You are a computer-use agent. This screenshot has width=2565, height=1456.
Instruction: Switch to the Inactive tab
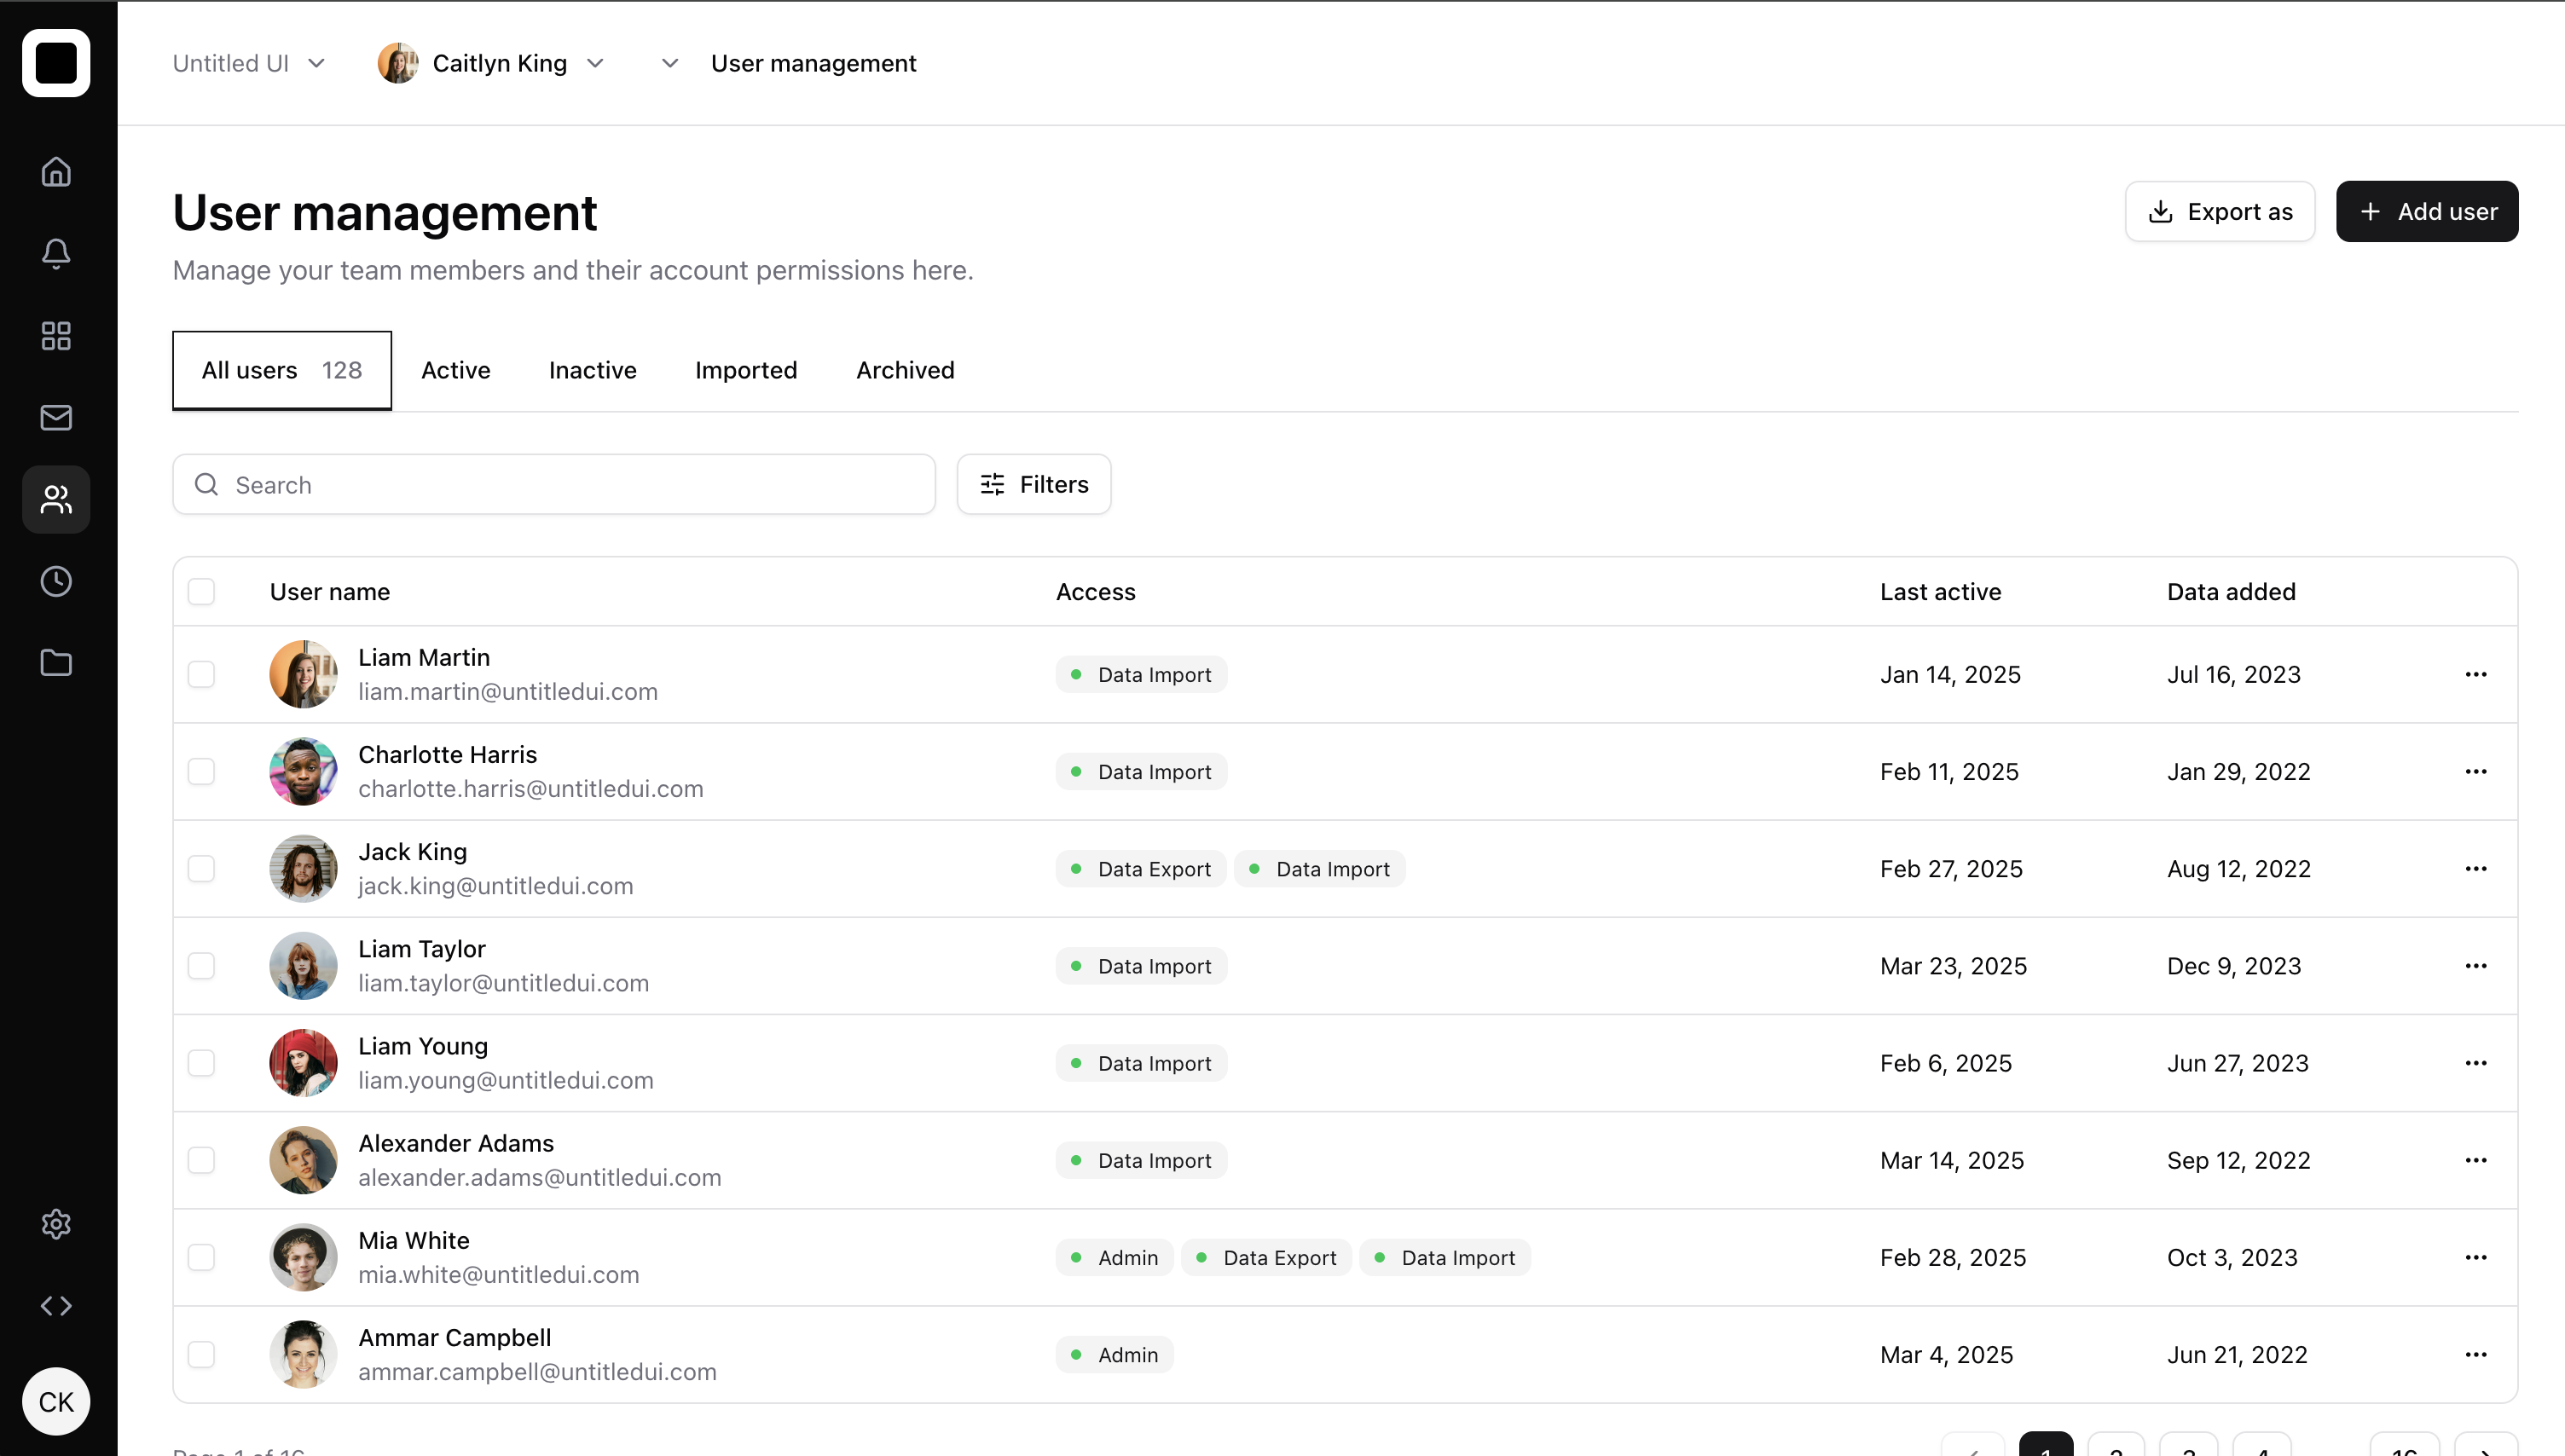592,370
